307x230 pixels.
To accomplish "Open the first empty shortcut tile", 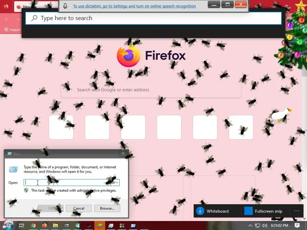I will [x=61, y=127].
